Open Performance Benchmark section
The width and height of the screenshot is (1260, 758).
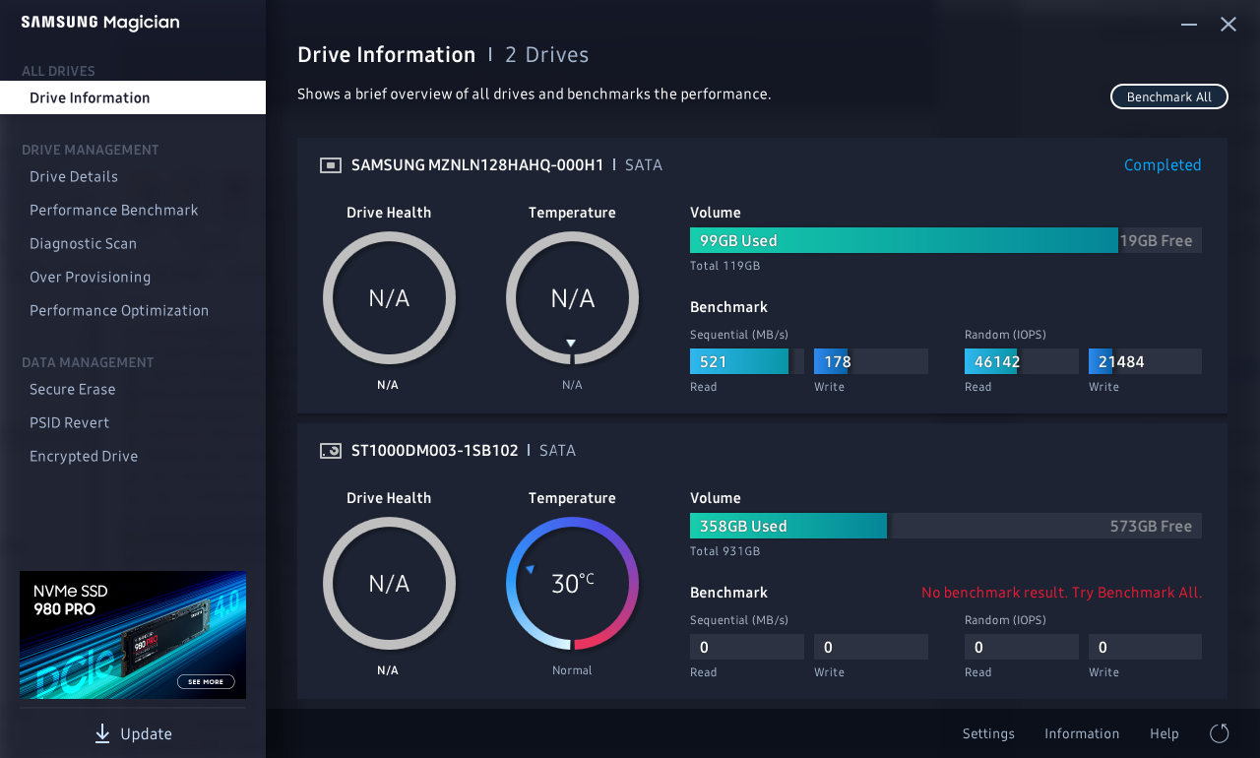coord(114,210)
